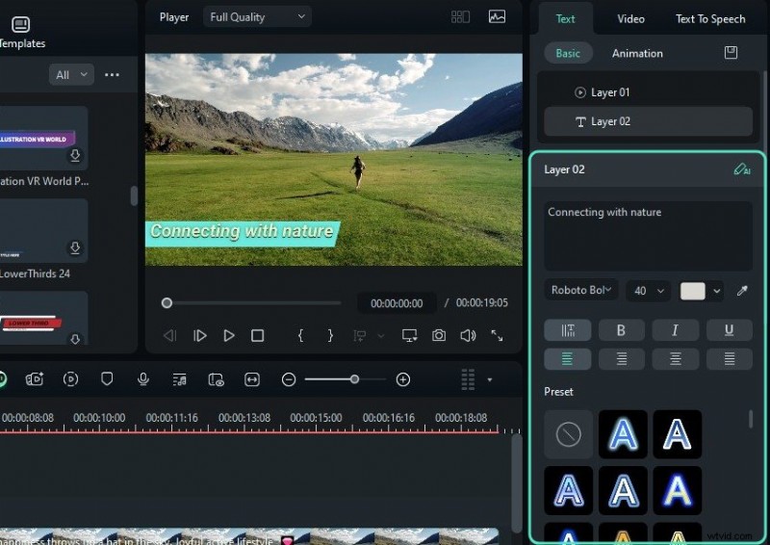Toggle bold text formatting

621,330
